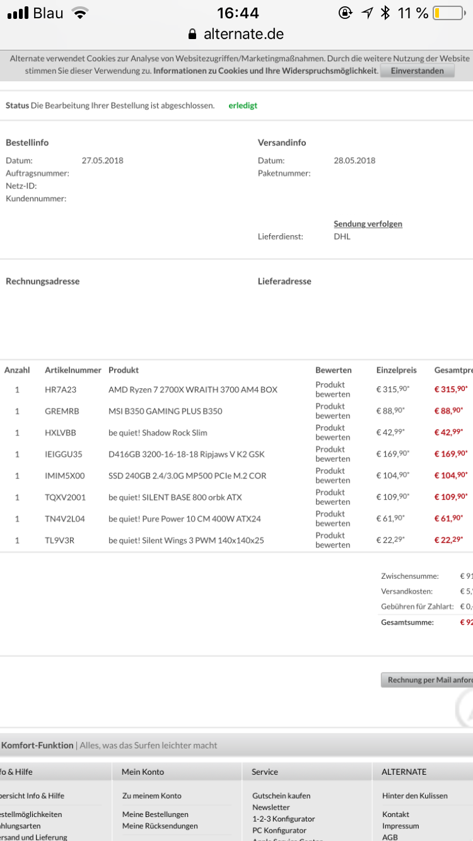Viewport: 473px width, 841px height.
Task: Follow the Sendung verfolgen tracking link
Action: point(368,224)
